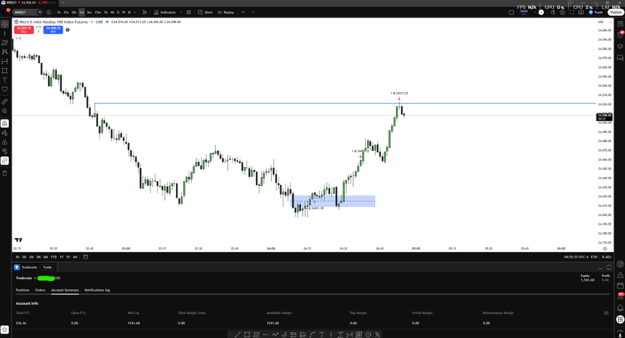625x338 pixels.
Task: Toggle magnet mode in left toolbar
Action: [5, 123]
